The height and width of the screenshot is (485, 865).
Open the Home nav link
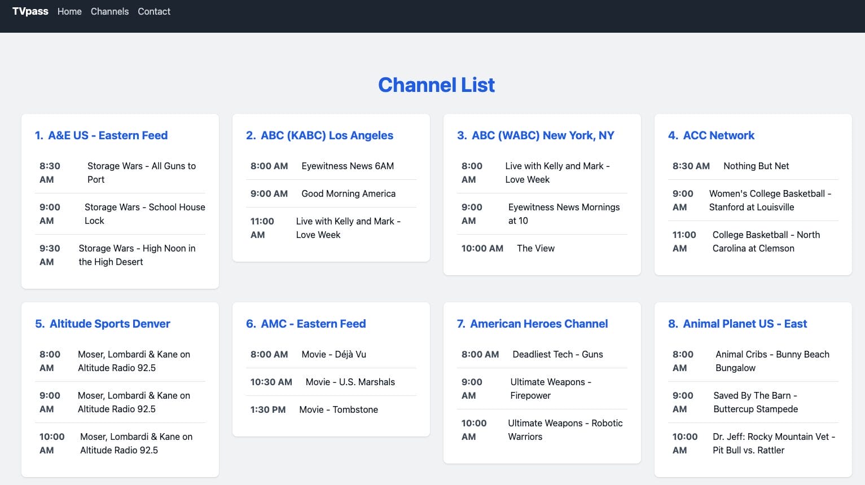[69, 11]
